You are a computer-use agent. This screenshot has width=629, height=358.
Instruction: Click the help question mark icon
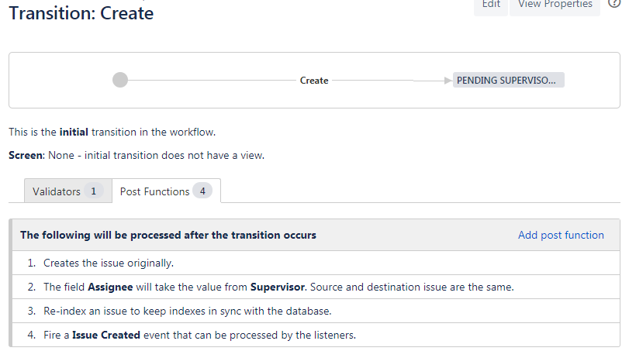click(x=614, y=3)
